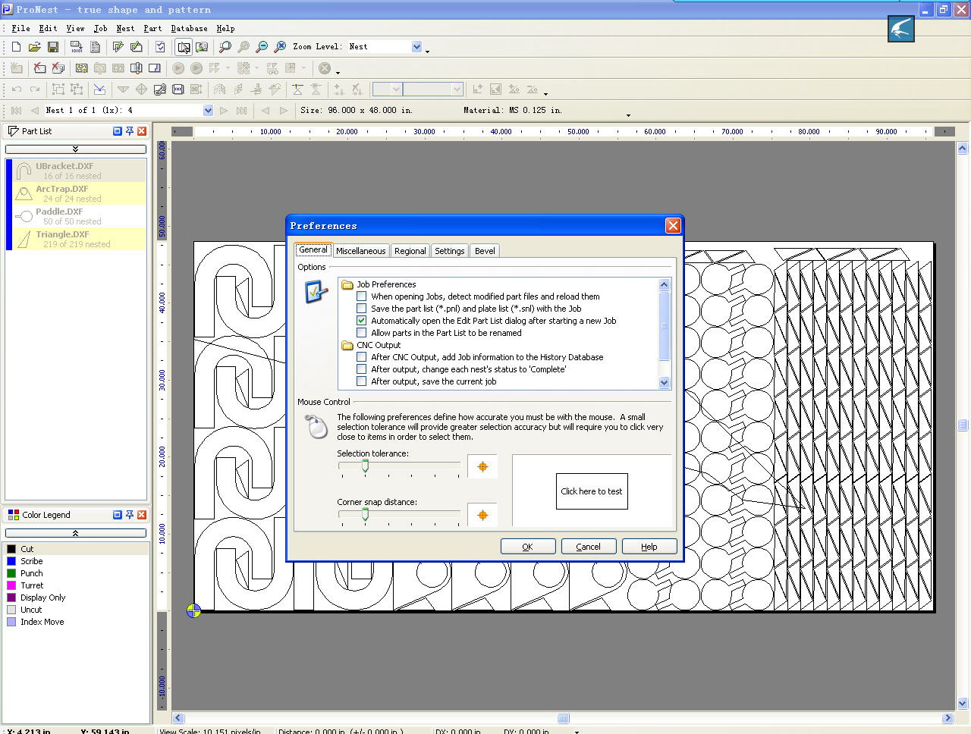Switch to the Regional tab
This screenshot has height=734, width=971.
coord(410,251)
